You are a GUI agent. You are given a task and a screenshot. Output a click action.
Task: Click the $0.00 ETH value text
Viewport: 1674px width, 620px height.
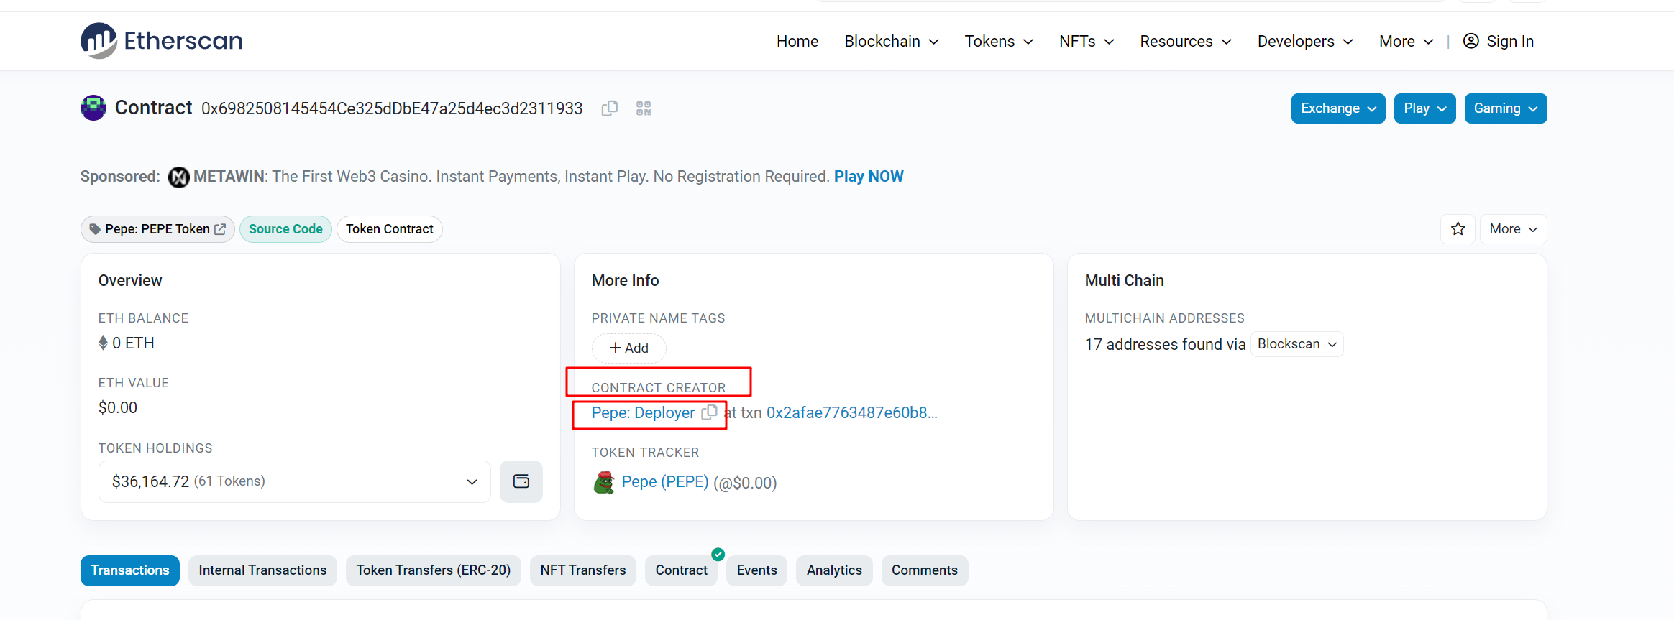pyautogui.click(x=118, y=408)
